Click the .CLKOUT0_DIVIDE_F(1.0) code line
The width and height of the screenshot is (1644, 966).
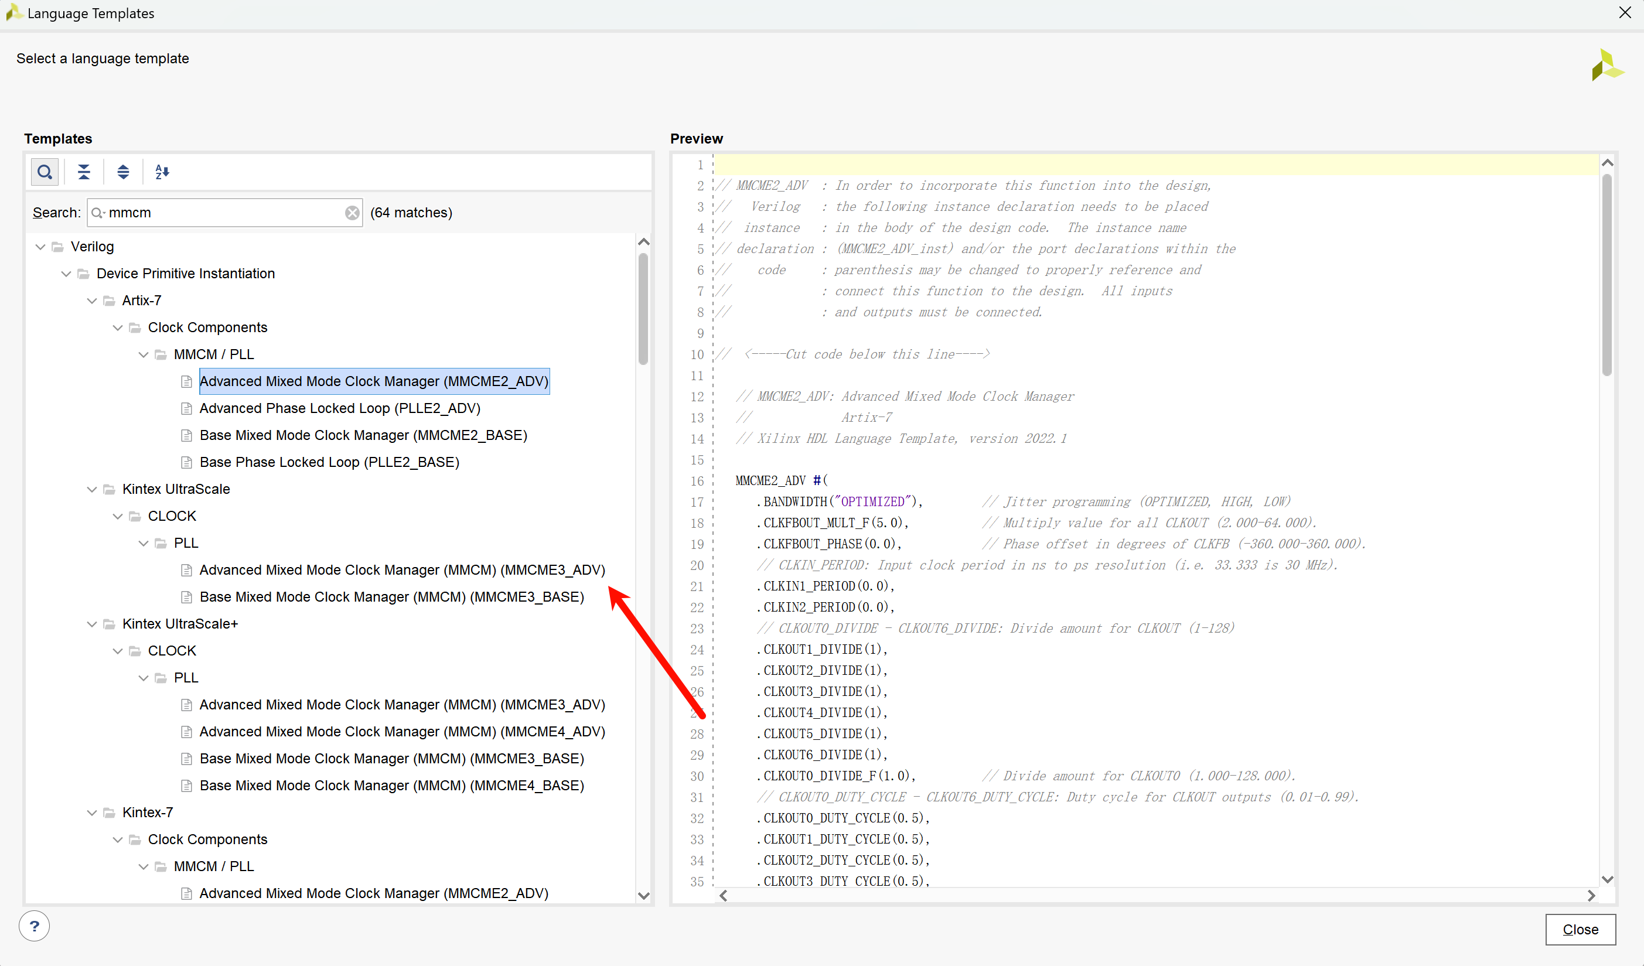836,776
